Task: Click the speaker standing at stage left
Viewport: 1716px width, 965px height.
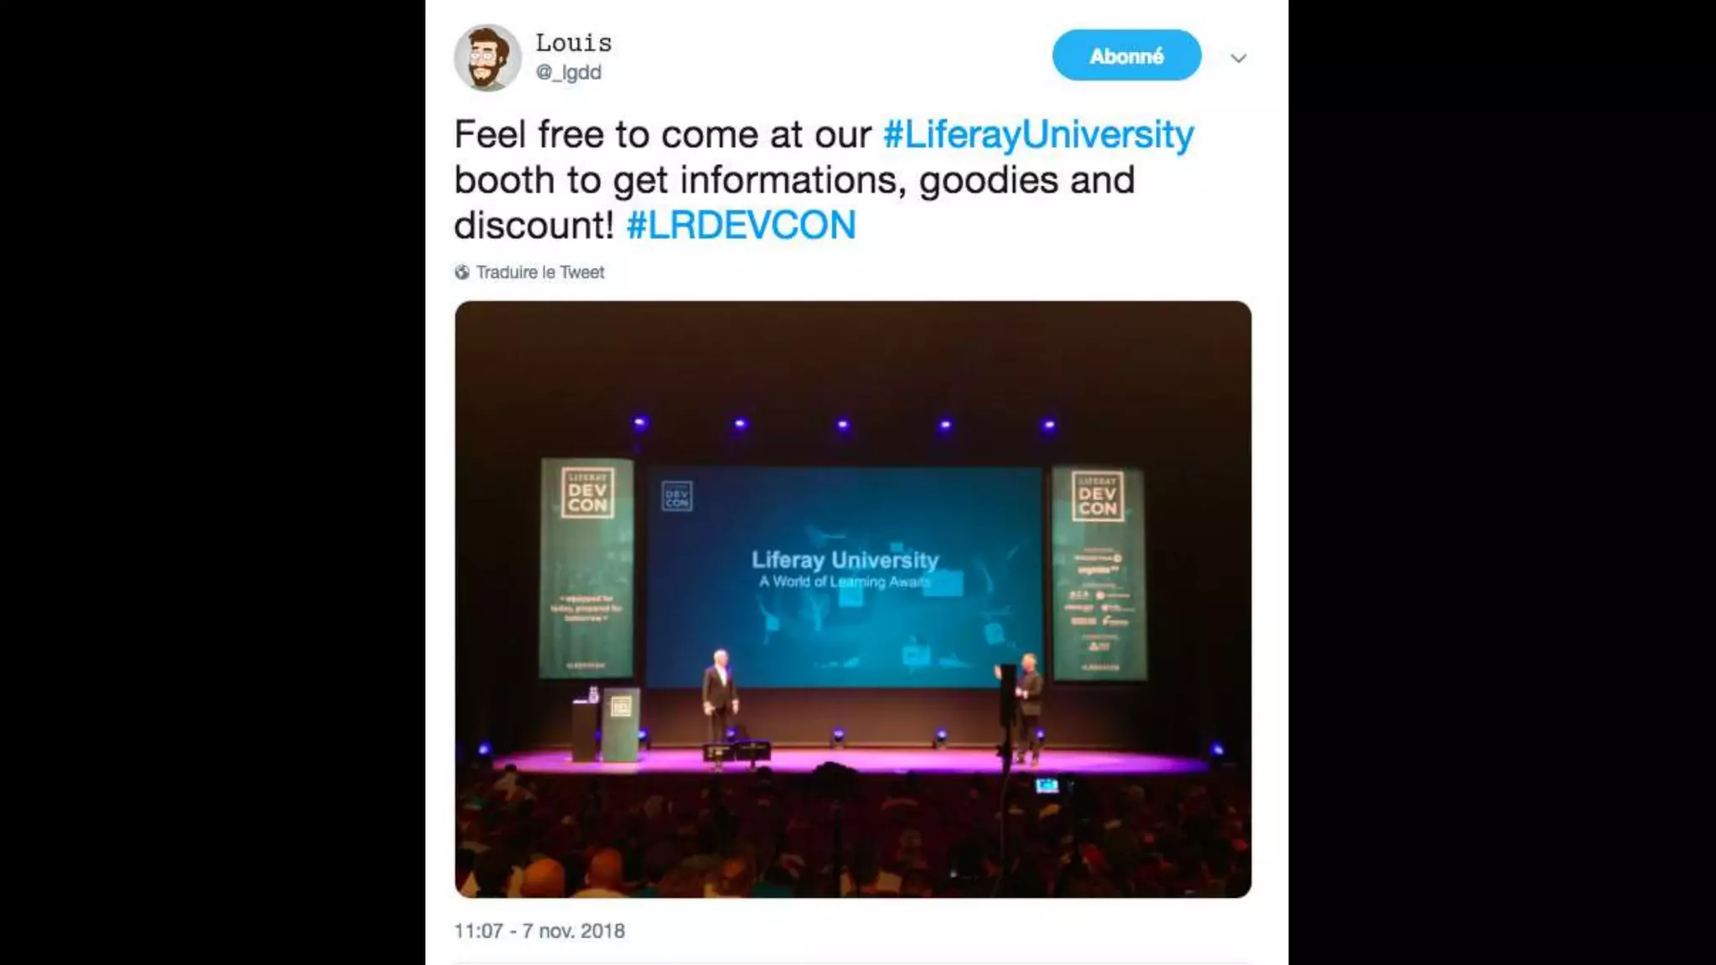Action: 719,697
